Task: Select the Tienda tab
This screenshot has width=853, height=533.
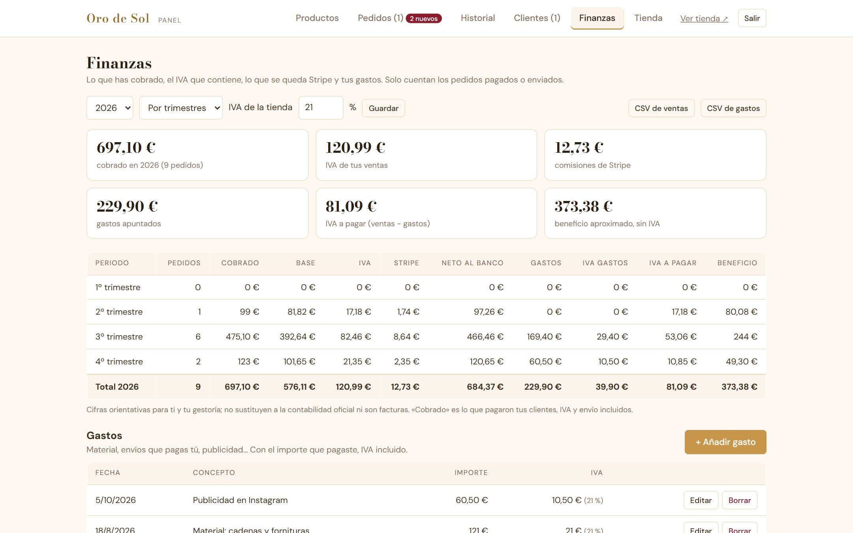Action: 648,18
